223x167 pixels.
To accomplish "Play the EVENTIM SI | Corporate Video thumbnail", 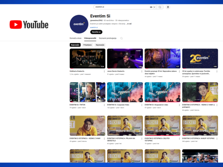I will pyautogui.click(x=125, y=92).
